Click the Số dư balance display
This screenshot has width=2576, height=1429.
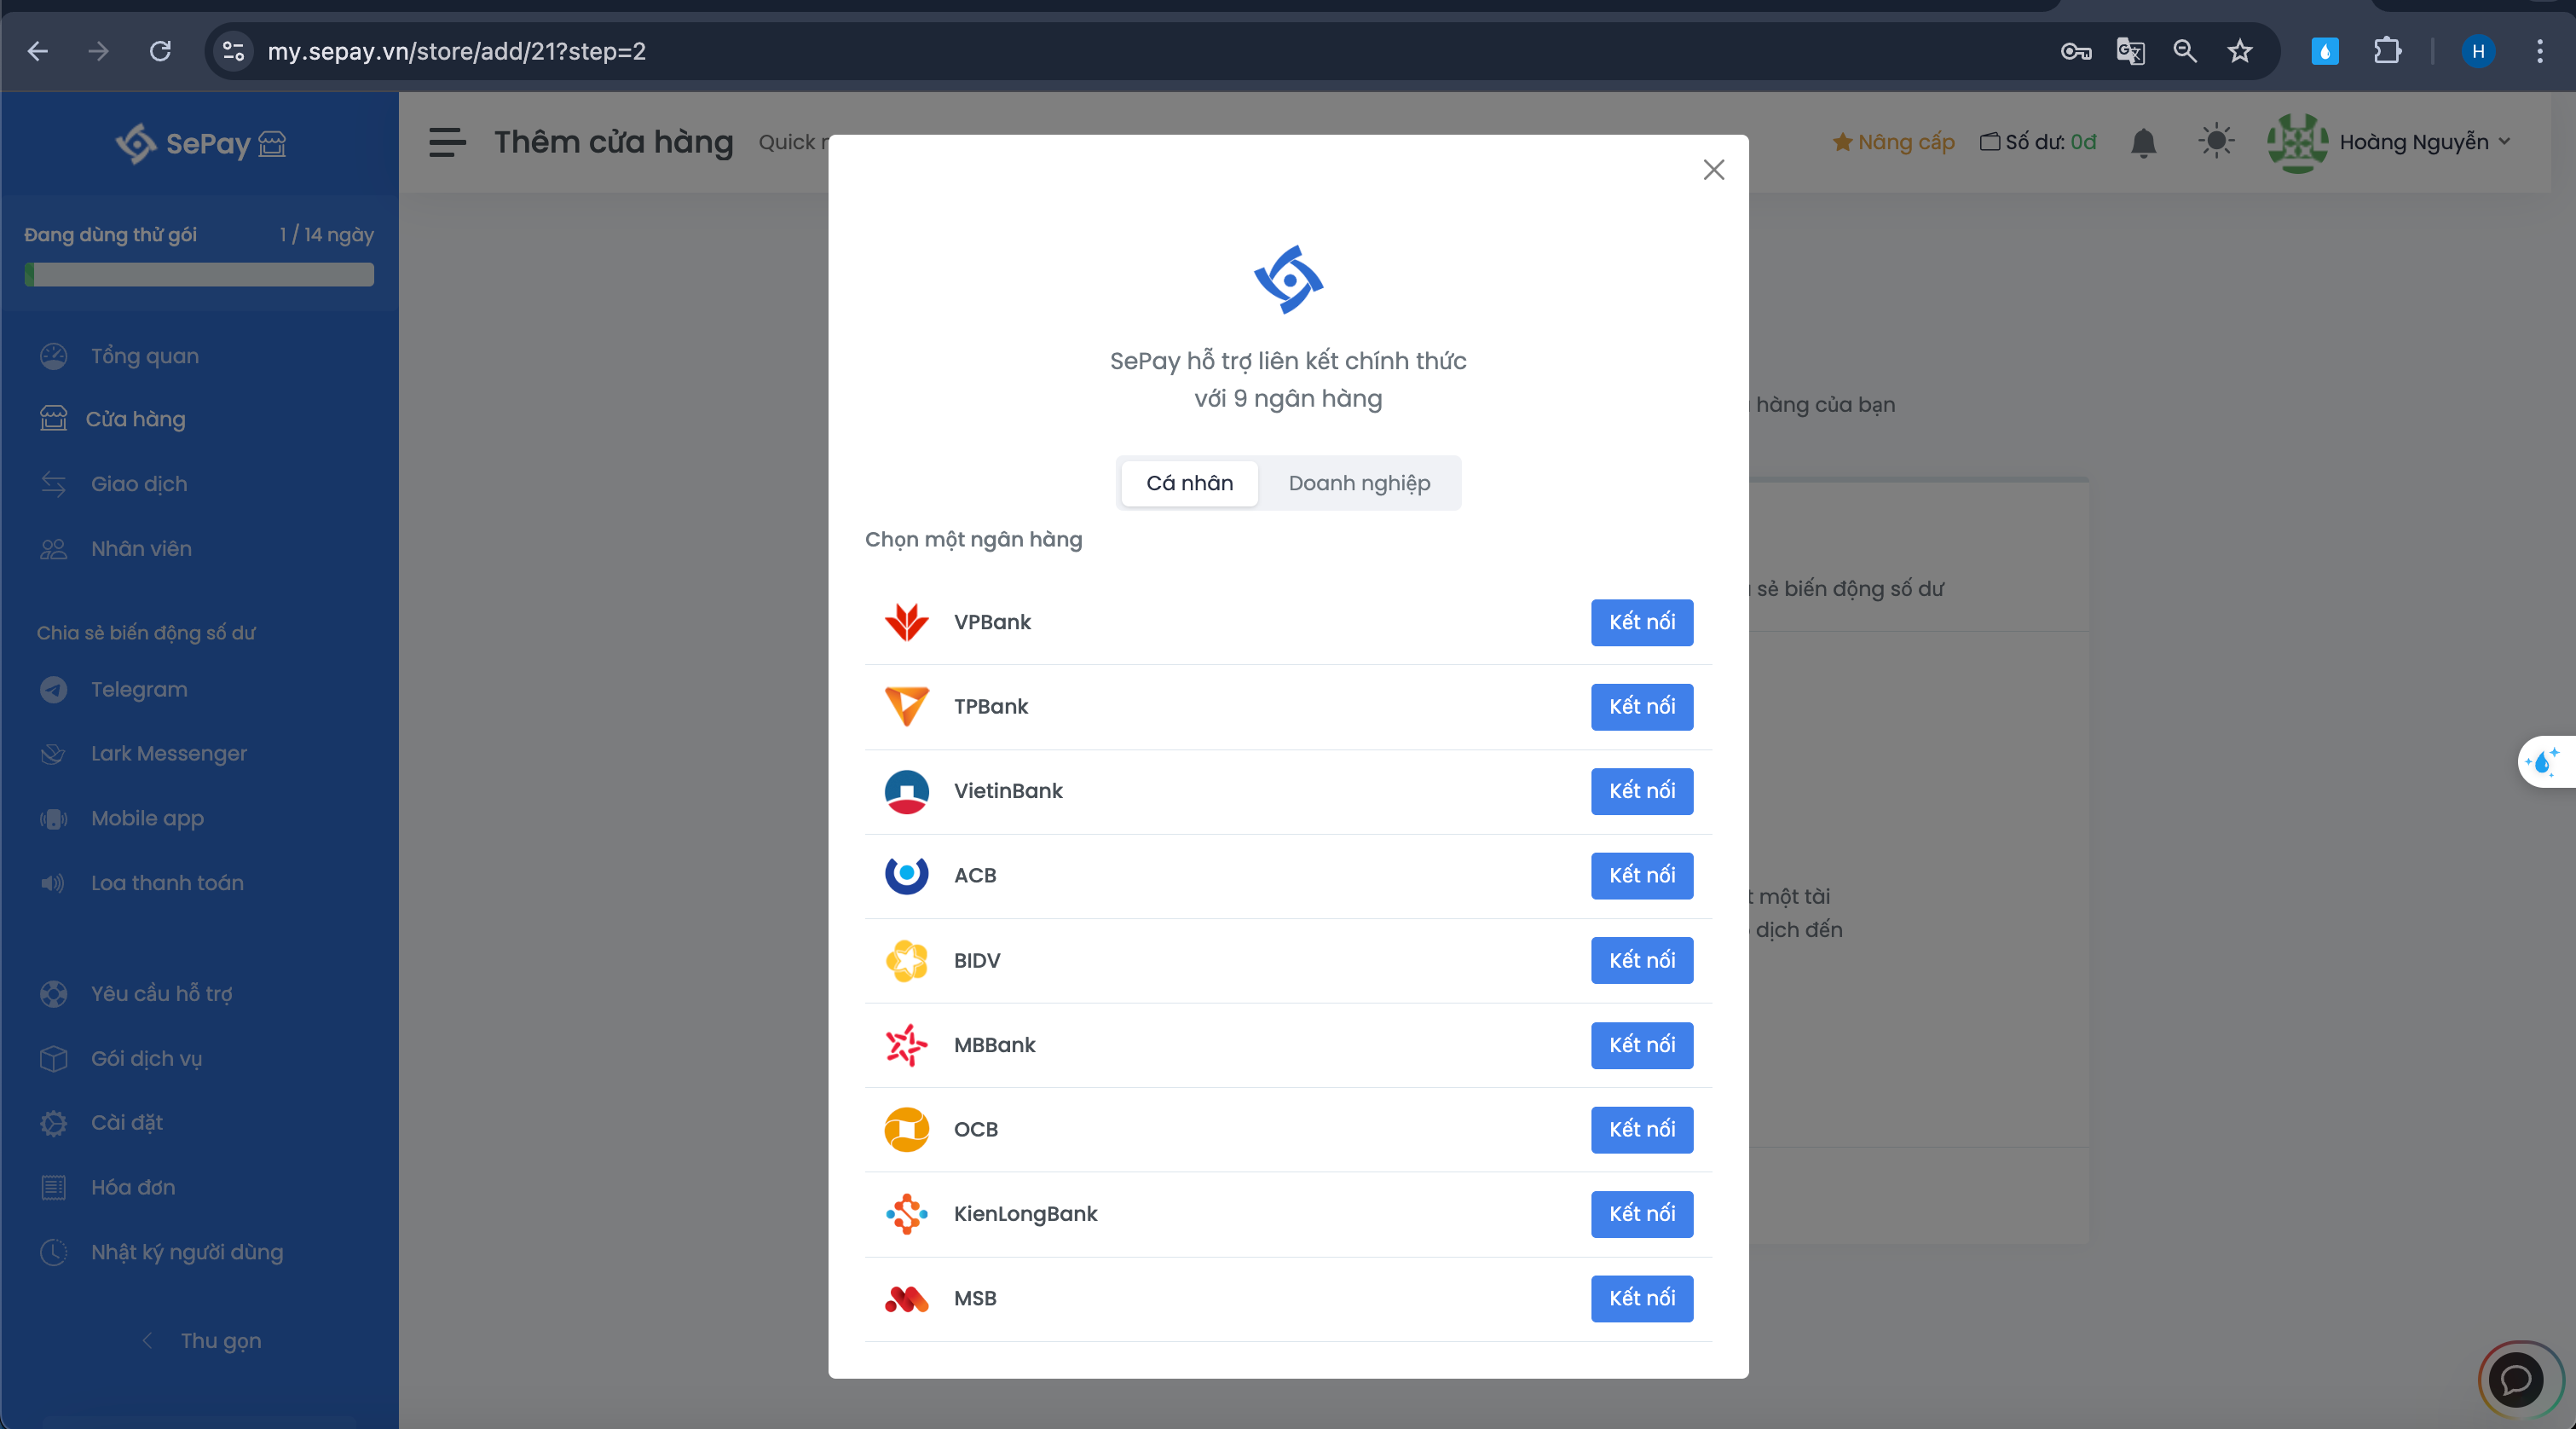pyautogui.click(x=2038, y=142)
